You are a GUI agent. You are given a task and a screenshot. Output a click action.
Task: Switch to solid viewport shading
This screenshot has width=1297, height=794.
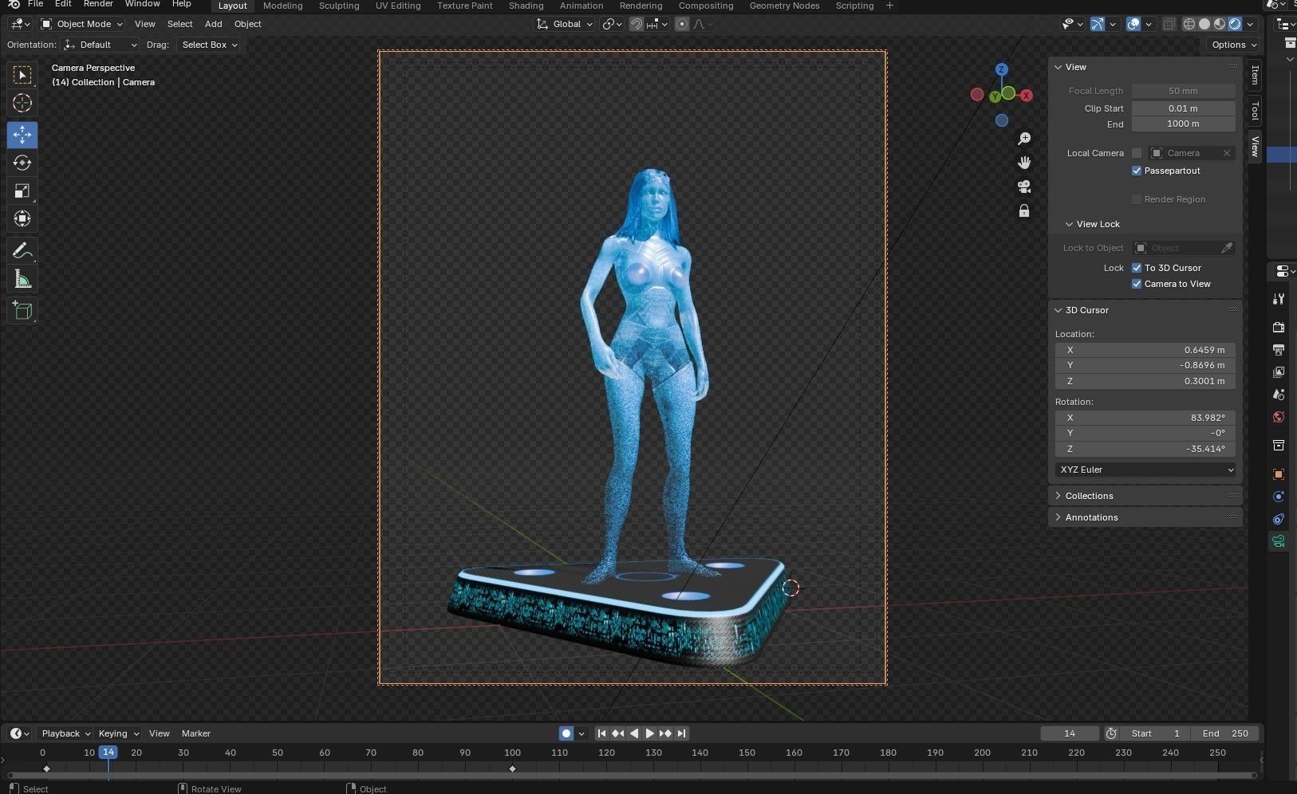(x=1204, y=24)
